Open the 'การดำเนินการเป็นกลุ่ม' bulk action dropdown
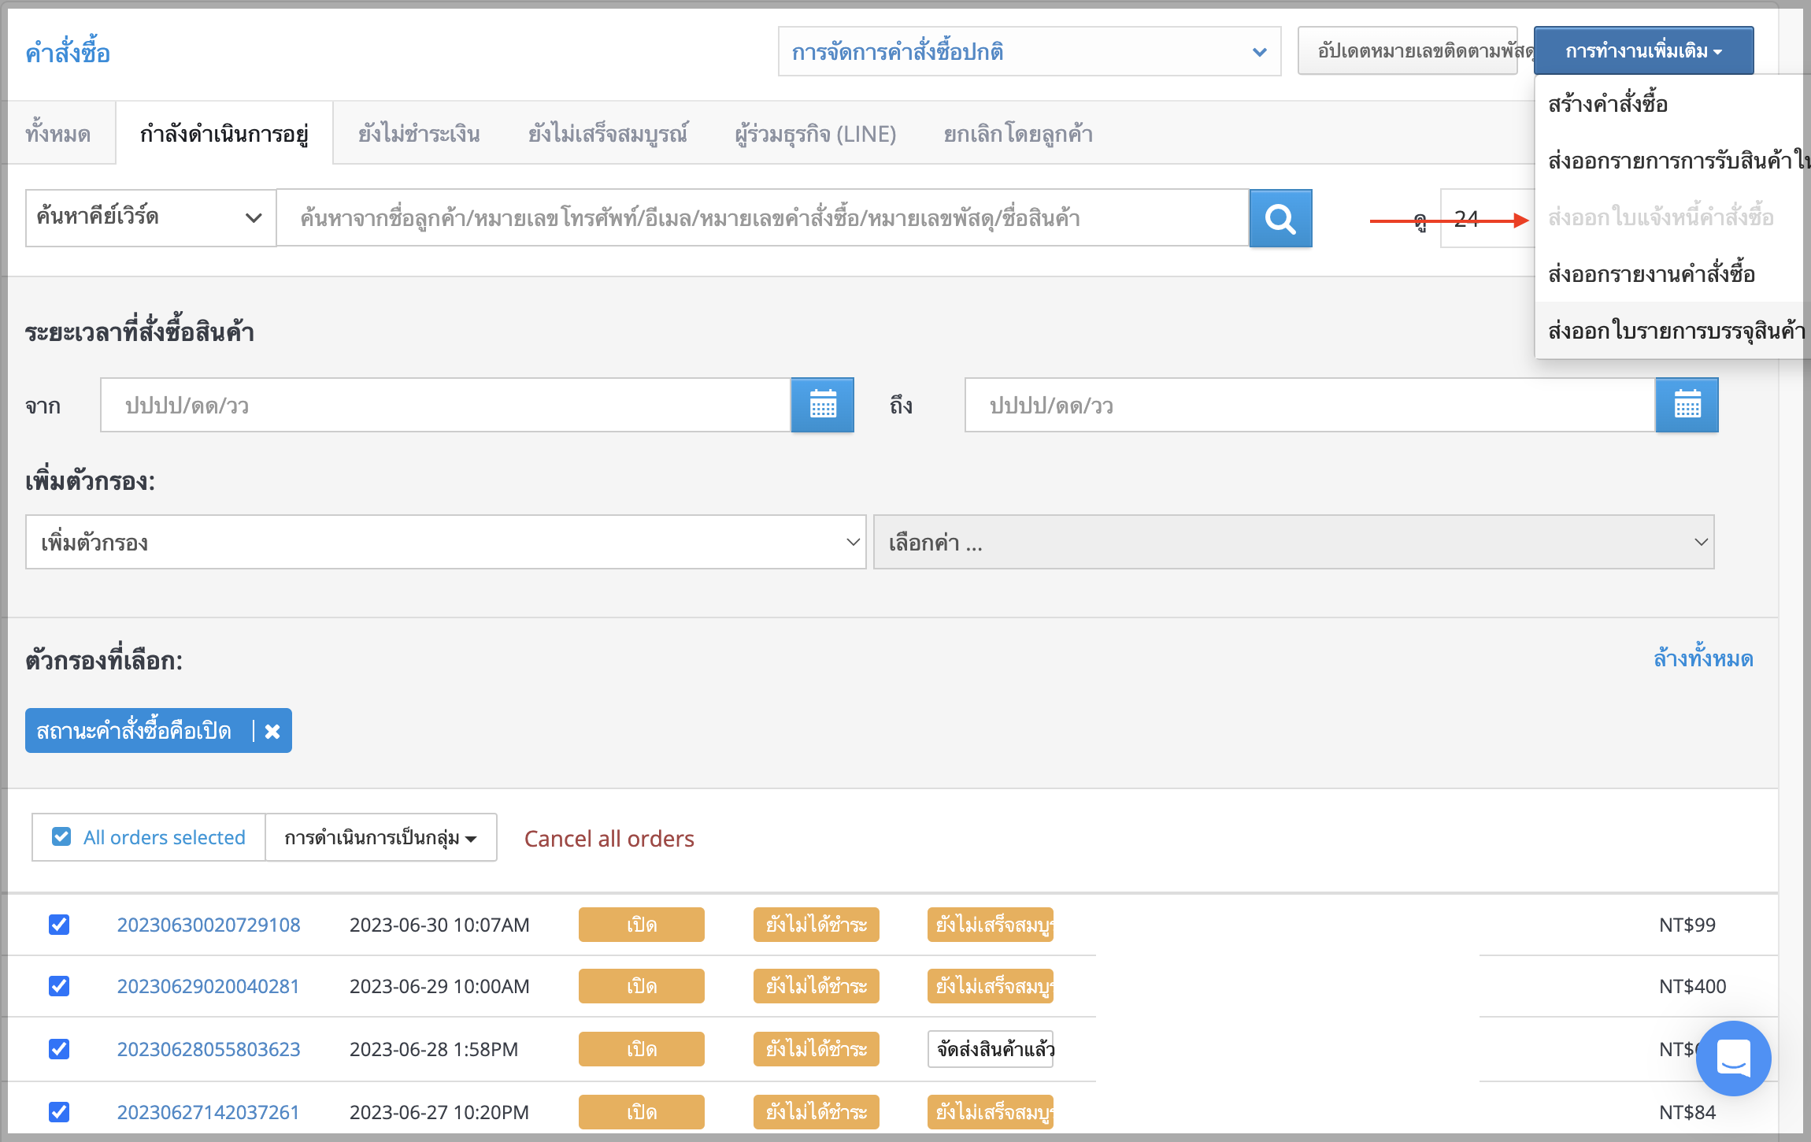The image size is (1811, 1142). tap(381, 837)
